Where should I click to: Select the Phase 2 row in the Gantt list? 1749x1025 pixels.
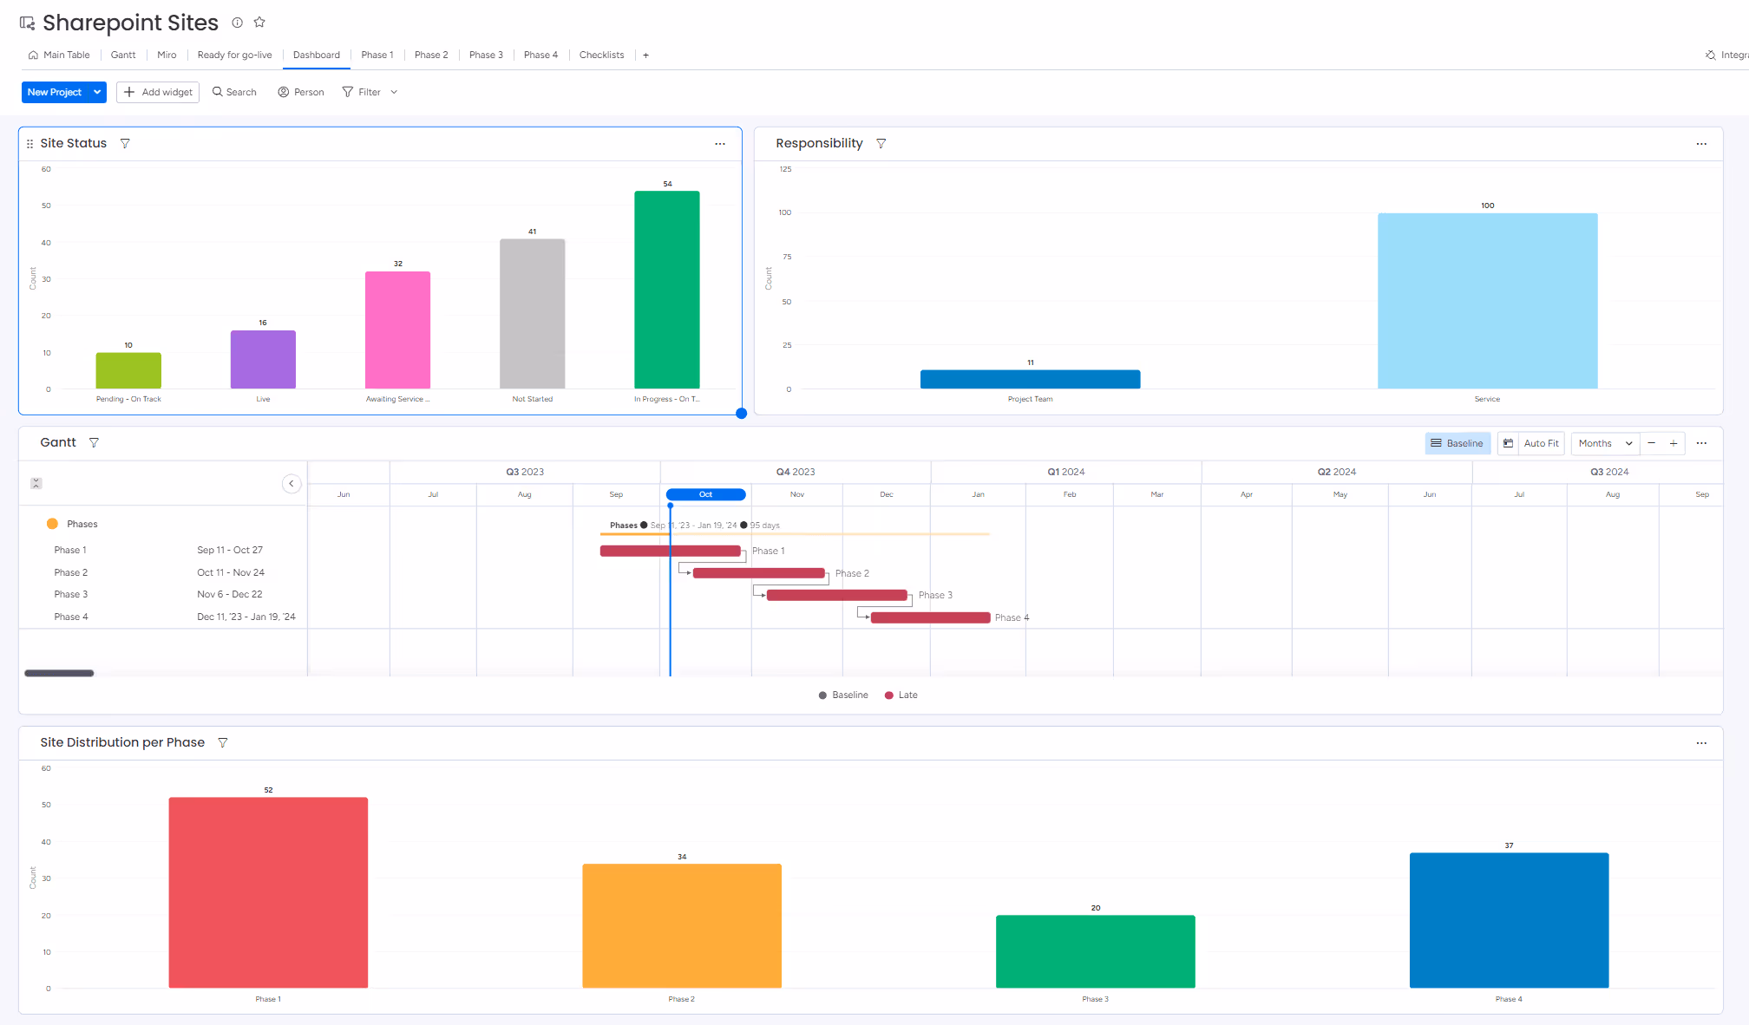[71, 572]
